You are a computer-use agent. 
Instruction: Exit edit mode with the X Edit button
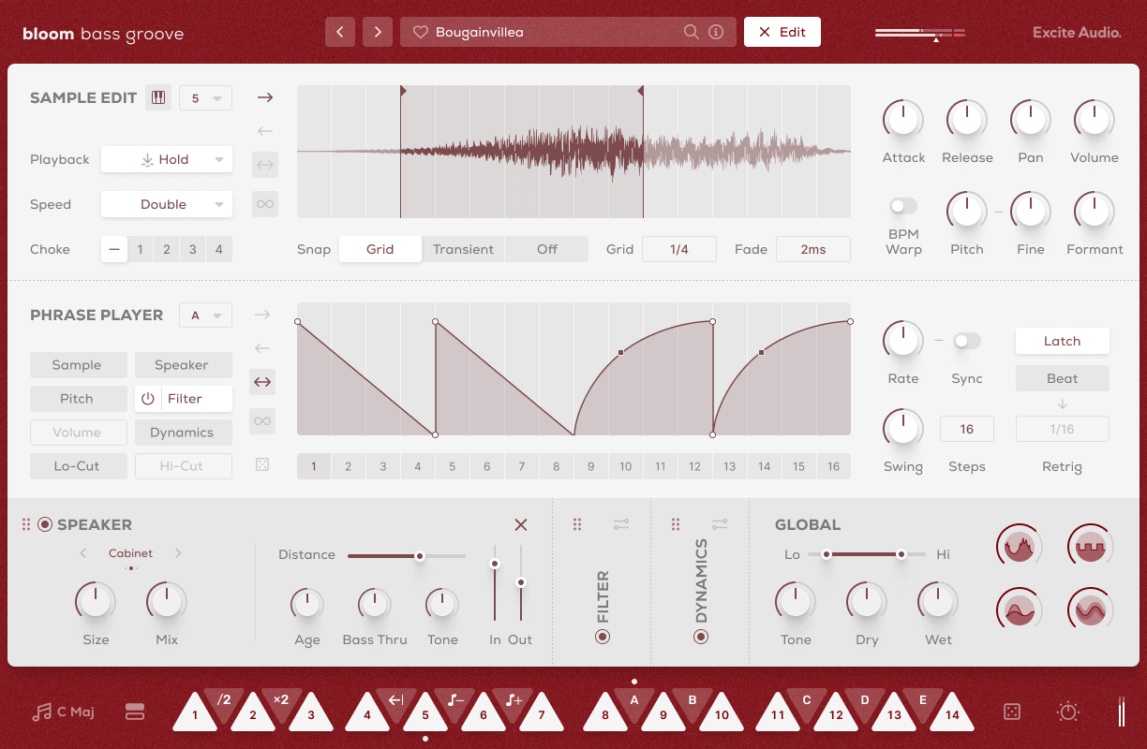click(782, 31)
